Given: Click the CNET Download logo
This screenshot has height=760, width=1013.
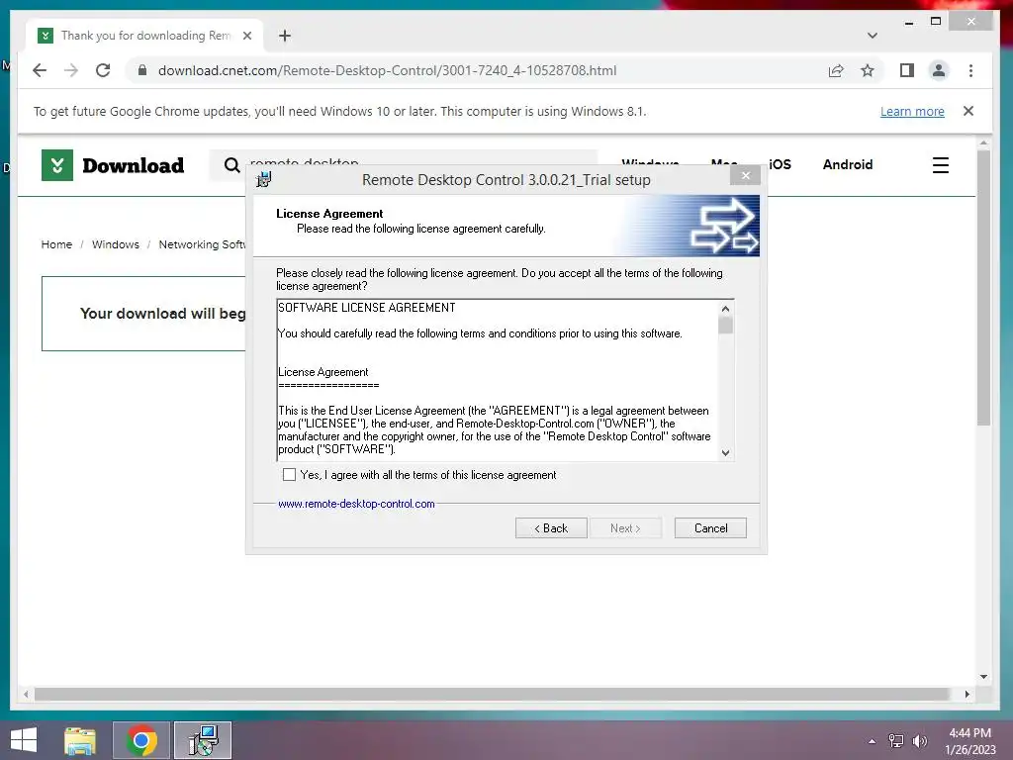Looking at the screenshot, I should pos(113,165).
